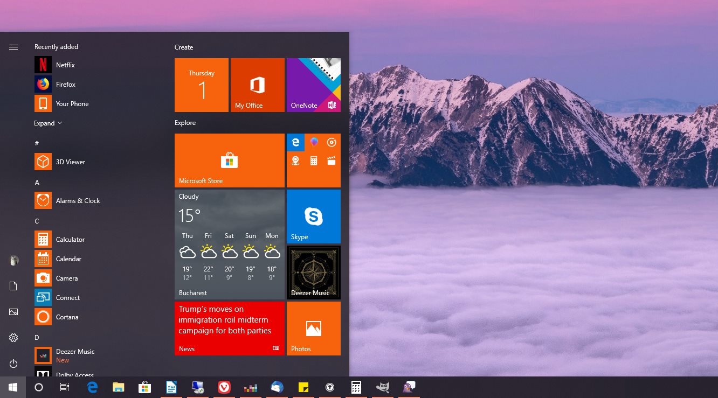Click the C letter header
The image size is (718, 398).
coord(37,221)
